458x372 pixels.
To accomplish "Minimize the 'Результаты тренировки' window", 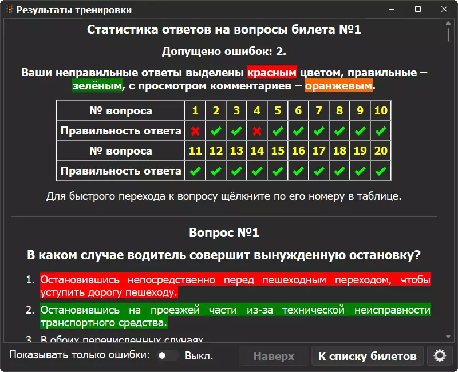I will pyautogui.click(x=392, y=9).
